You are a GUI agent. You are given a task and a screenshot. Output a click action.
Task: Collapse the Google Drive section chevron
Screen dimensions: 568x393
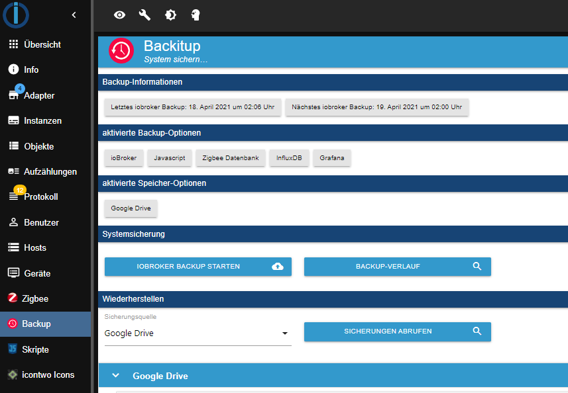116,375
